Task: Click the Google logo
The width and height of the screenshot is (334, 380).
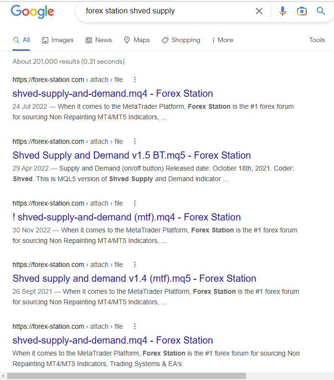Action: [32, 12]
